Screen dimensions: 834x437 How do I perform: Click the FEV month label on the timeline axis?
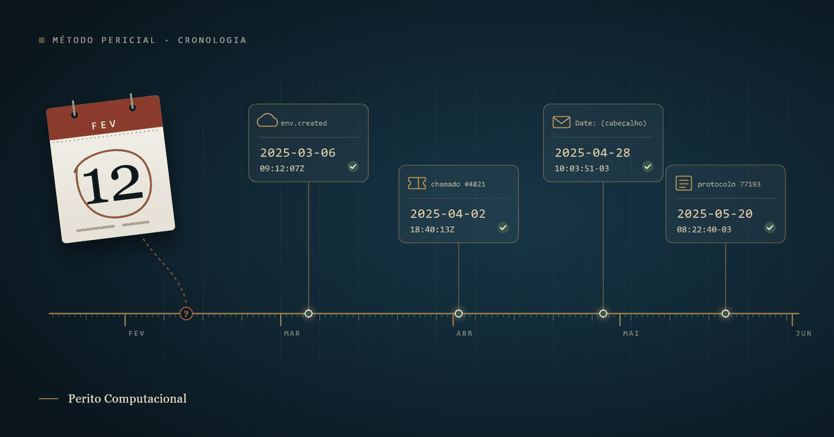pyautogui.click(x=137, y=334)
